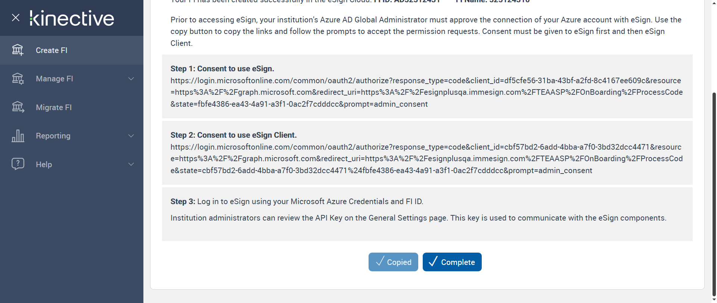
Task: Open the Create FI menu item
Action: (52, 50)
